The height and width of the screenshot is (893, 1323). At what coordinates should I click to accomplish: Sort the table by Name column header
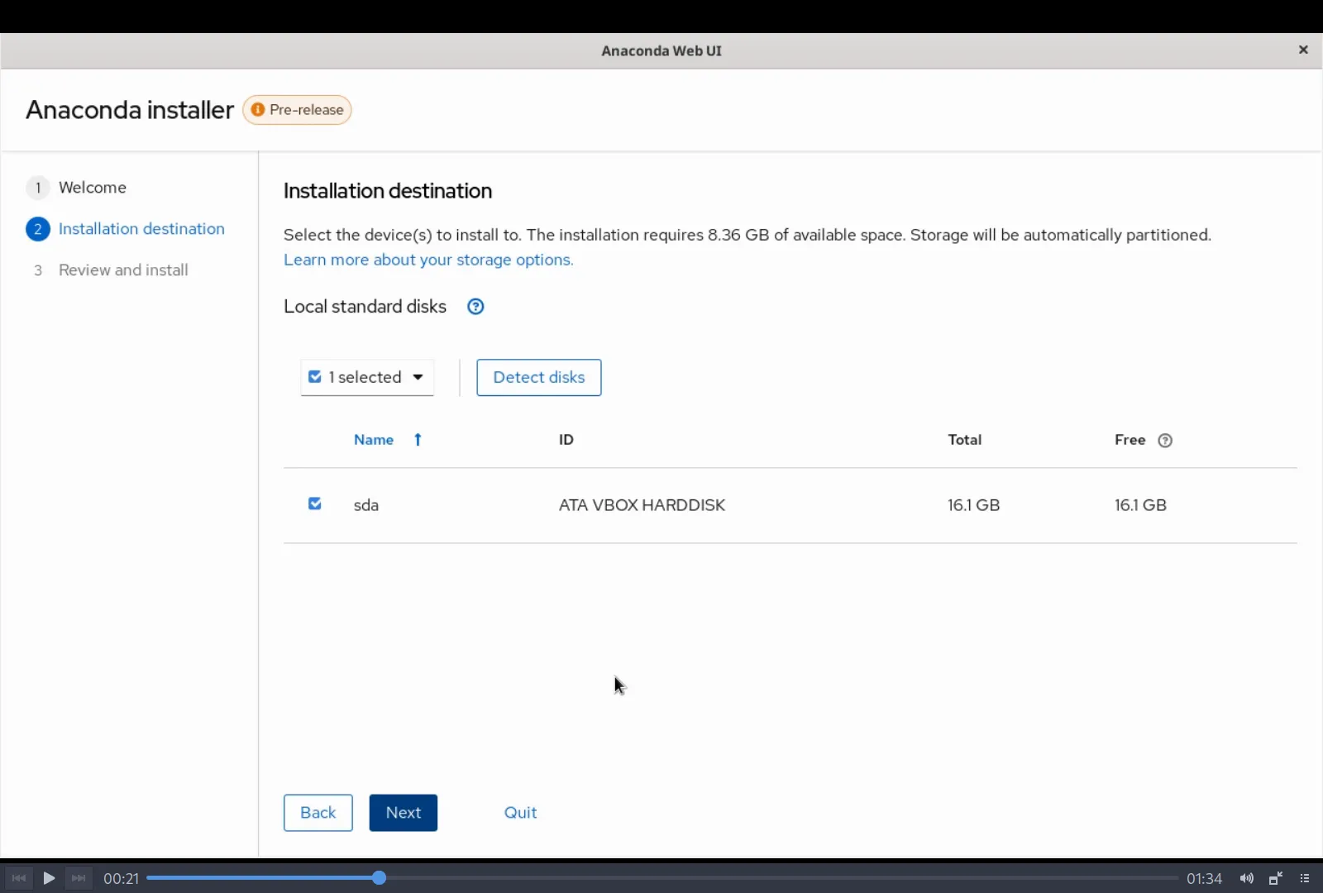[374, 440]
